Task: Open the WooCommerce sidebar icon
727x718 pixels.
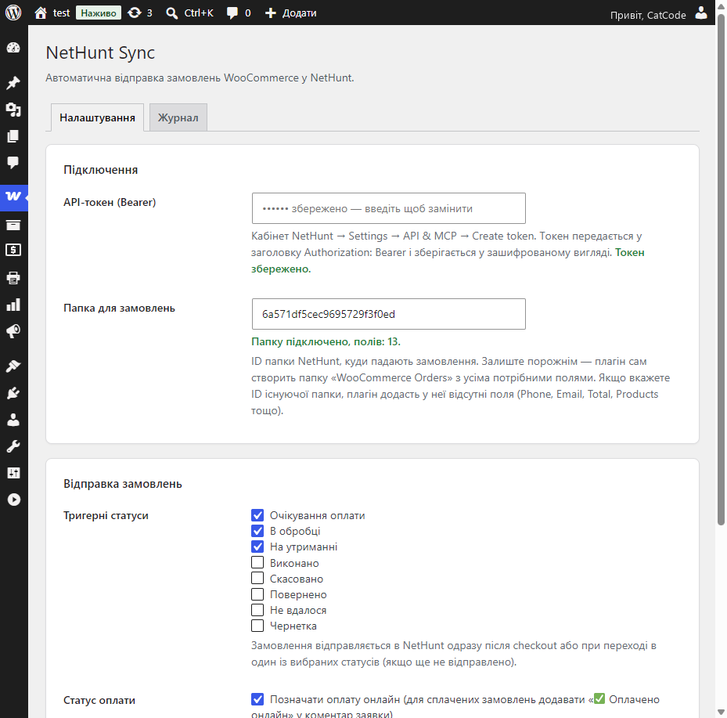Action: point(13,197)
